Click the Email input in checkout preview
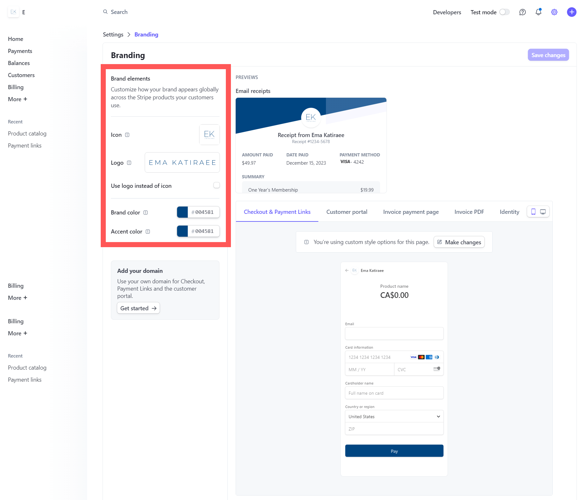The image size is (586, 500). coord(394,333)
